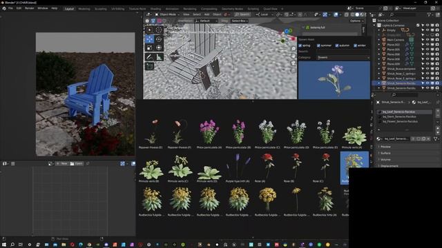Click the Scene Collection icon
The image size is (442, 248).
(x=374, y=21)
